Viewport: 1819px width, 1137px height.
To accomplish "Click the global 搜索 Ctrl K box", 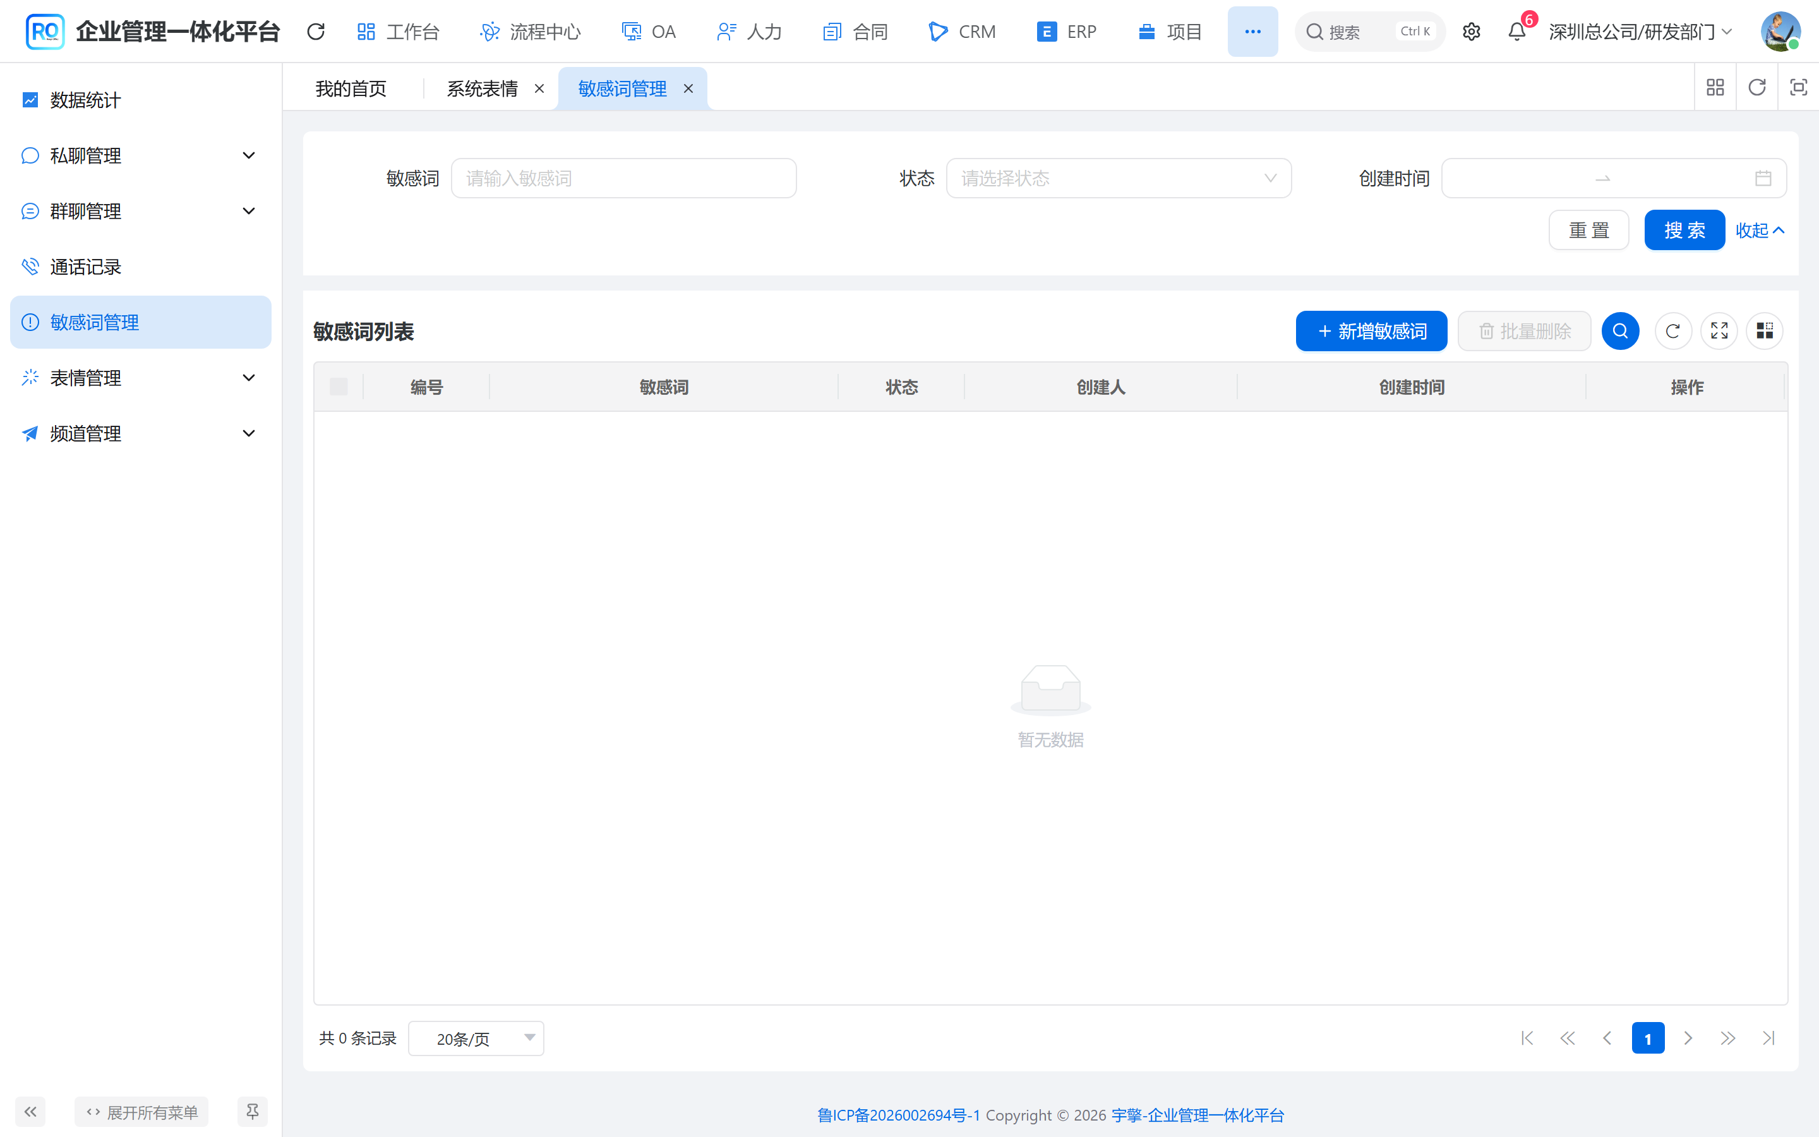I will pos(1369,32).
